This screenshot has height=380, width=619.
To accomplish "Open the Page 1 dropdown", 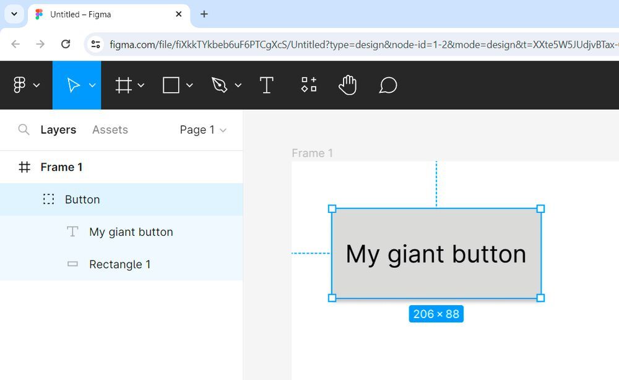I will coord(203,130).
